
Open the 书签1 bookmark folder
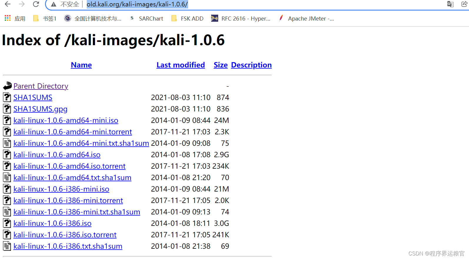44,18
